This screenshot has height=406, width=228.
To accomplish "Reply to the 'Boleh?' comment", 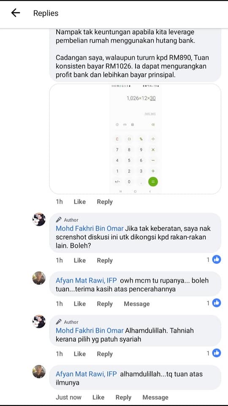I will (105, 260).
